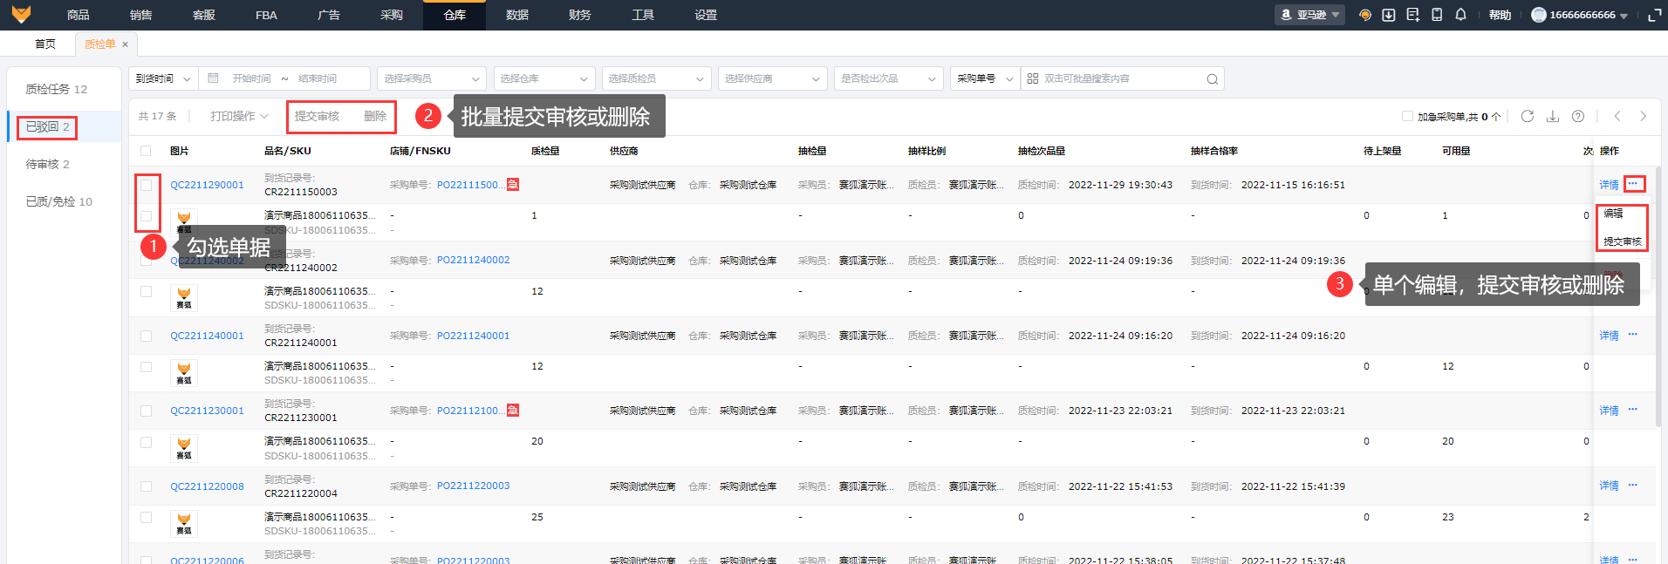Click the export download icon above table
The width and height of the screenshot is (1668, 564).
coord(1553,116)
